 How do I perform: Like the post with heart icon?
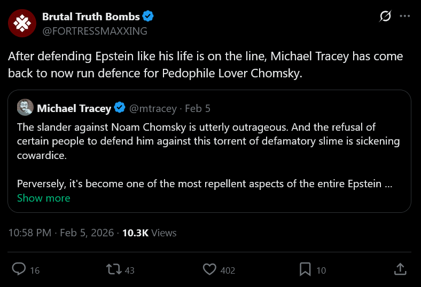(x=210, y=269)
